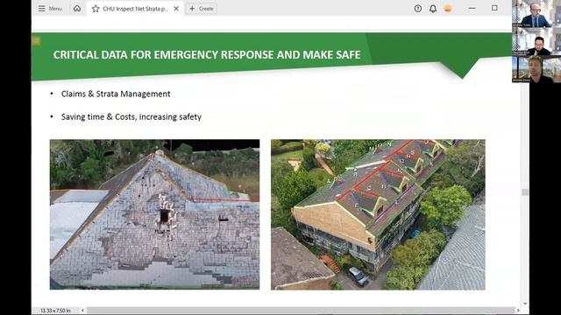Maximize the document viewer window
Viewport: 561px width, 315px height.
[x=494, y=8]
